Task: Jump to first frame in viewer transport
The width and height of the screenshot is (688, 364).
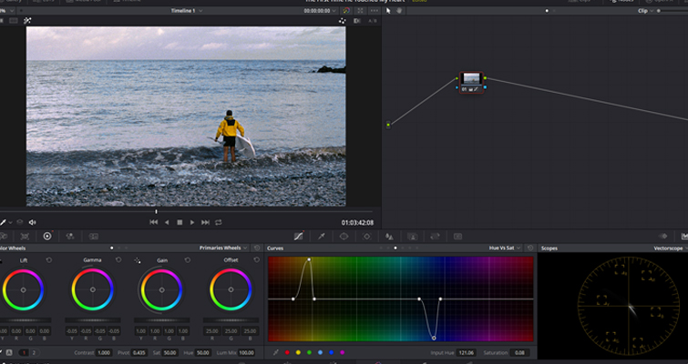Action: pyautogui.click(x=154, y=223)
